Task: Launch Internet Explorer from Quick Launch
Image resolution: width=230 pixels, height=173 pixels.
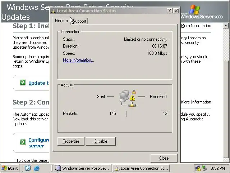Action: click(x=37, y=168)
